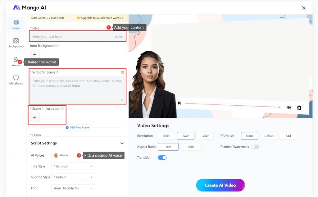This screenshot has width=318, height=197.
Task: Toggle the Remove Watermark switch
Action: pyautogui.click(x=255, y=147)
